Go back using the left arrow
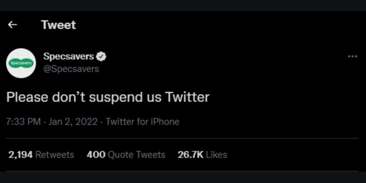The width and height of the screenshot is (366, 183). tap(12, 25)
